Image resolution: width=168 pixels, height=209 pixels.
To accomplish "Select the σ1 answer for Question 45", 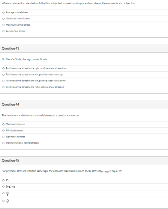I will tap(4, 180).
